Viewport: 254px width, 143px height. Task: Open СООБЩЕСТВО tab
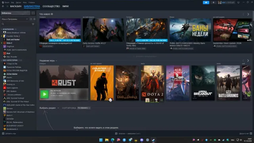pyautogui.click(x=51, y=6)
